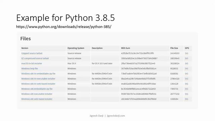The image size is (215, 121).
Task: Click file size 18019640
Action: pyautogui.click(x=175, y=58)
